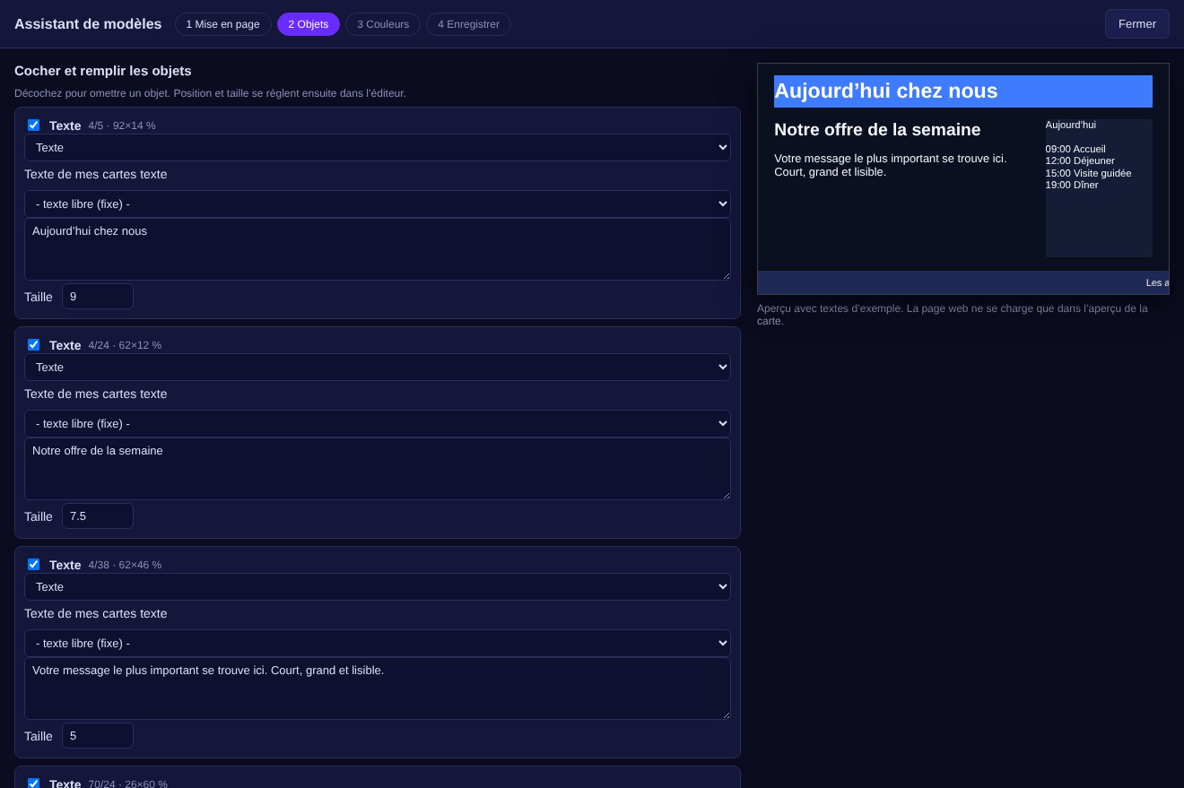Uncheck the first Texte object checkbox

click(33, 126)
